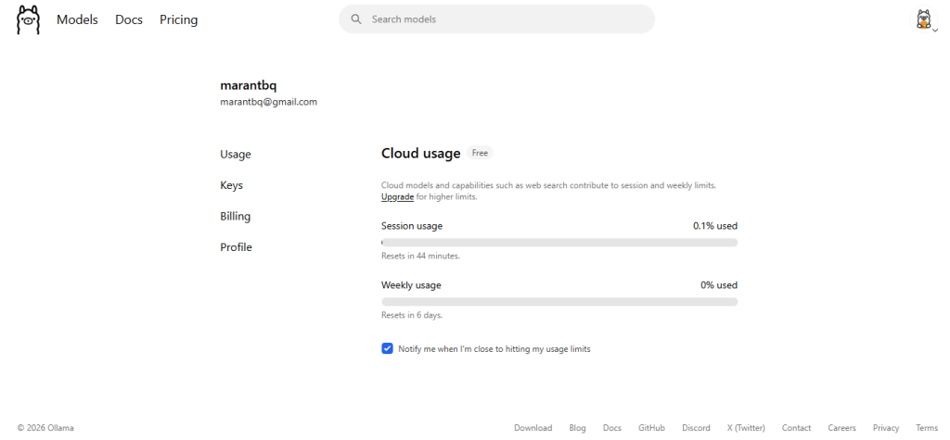Click the Upgrade link
This screenshot has width=950, height=440.
point(397,196)
